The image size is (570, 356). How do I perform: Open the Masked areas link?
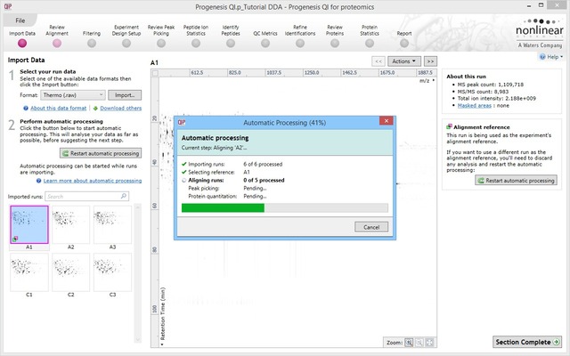tap(473, 107)
